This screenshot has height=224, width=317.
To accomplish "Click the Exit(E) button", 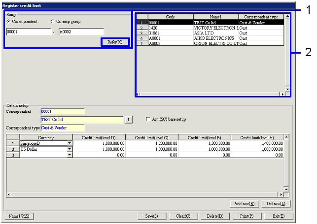I will tap(279, 216).
